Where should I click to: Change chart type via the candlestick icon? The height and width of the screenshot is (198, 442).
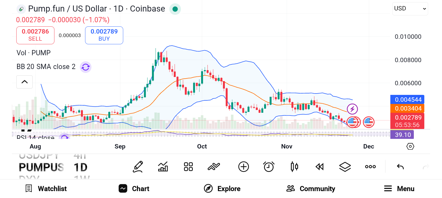point(294,166)
